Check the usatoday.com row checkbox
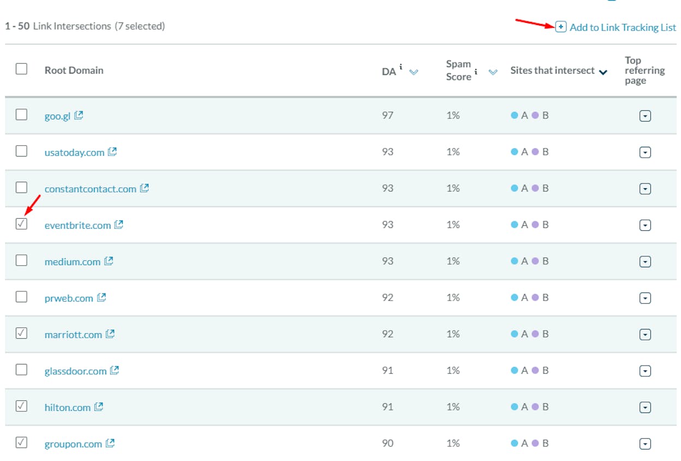Viewport: 681px width, 461px height. click(x=21, y=151)
